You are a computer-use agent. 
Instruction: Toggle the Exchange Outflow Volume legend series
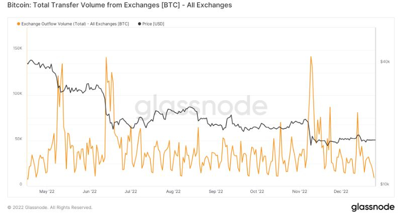click(76, 24)
